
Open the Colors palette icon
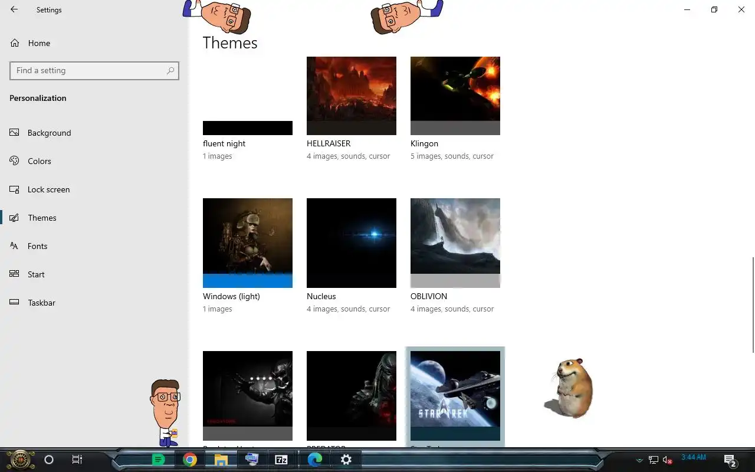(15, 161)
